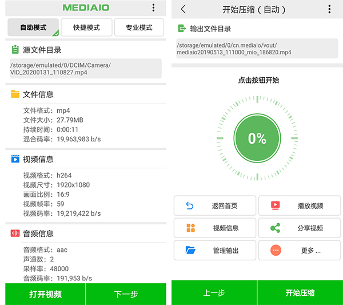Click the orange ellipsis circle icon in 更多

click(276, 250)
